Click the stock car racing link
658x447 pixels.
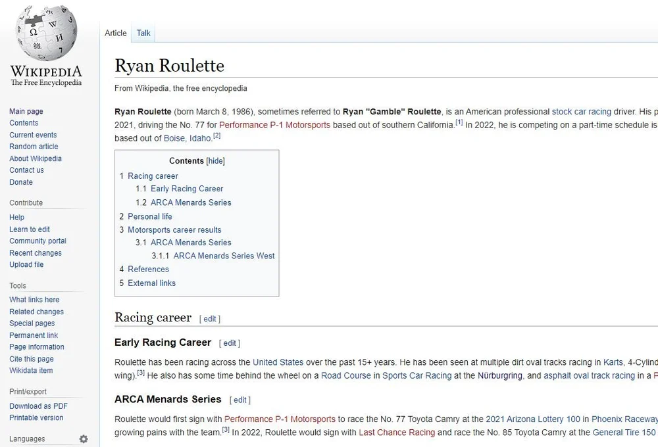[x=581, y=111]
